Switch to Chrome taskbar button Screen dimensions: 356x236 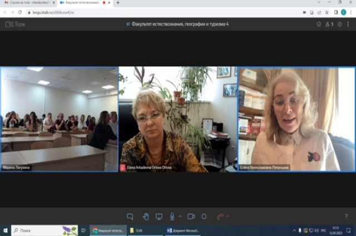click(x=108, y=230)
